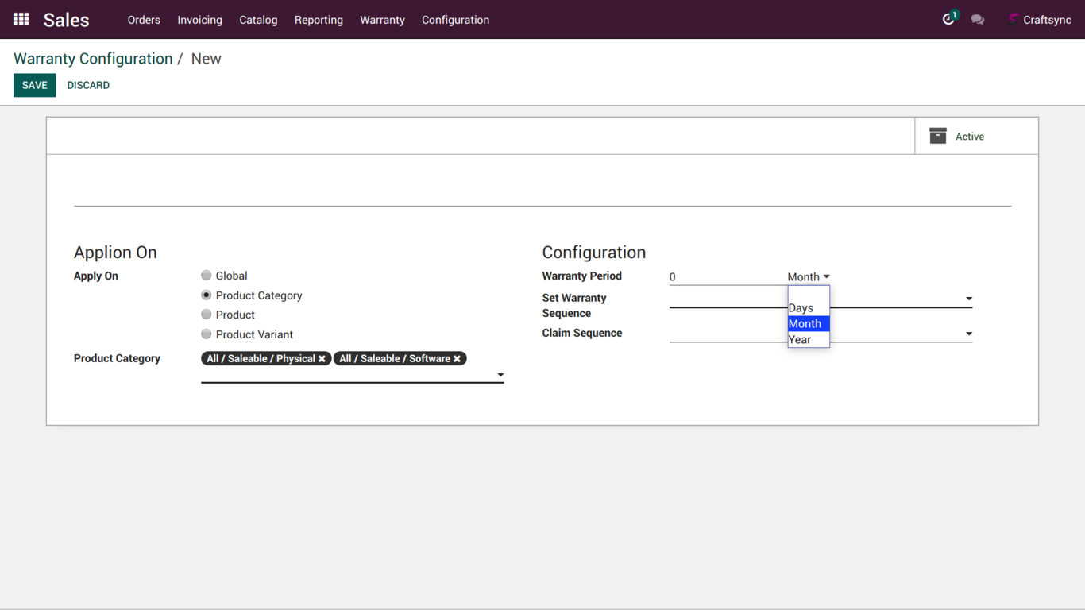The height and width of the screenshot is (610, 1085).
Task: Choose Days from the period list
Action: click(801, 308)
